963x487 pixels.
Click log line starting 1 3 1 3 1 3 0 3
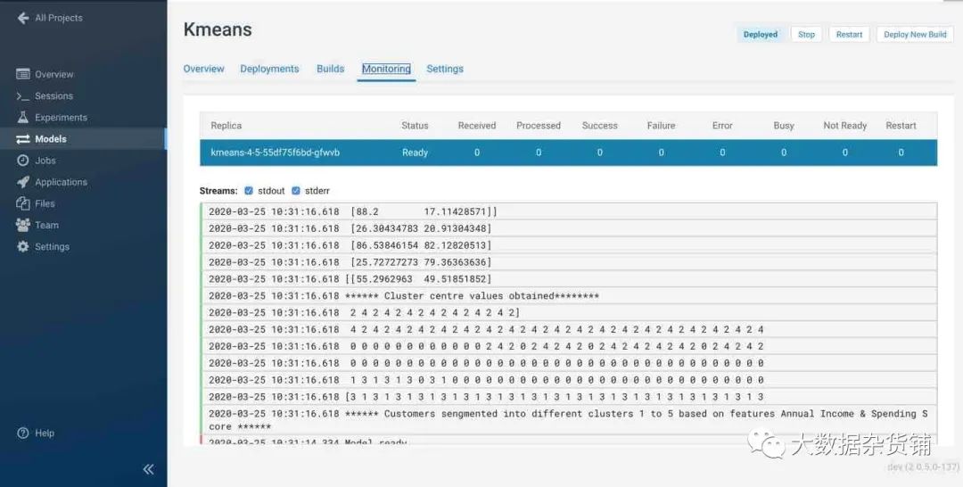point(569,380)
